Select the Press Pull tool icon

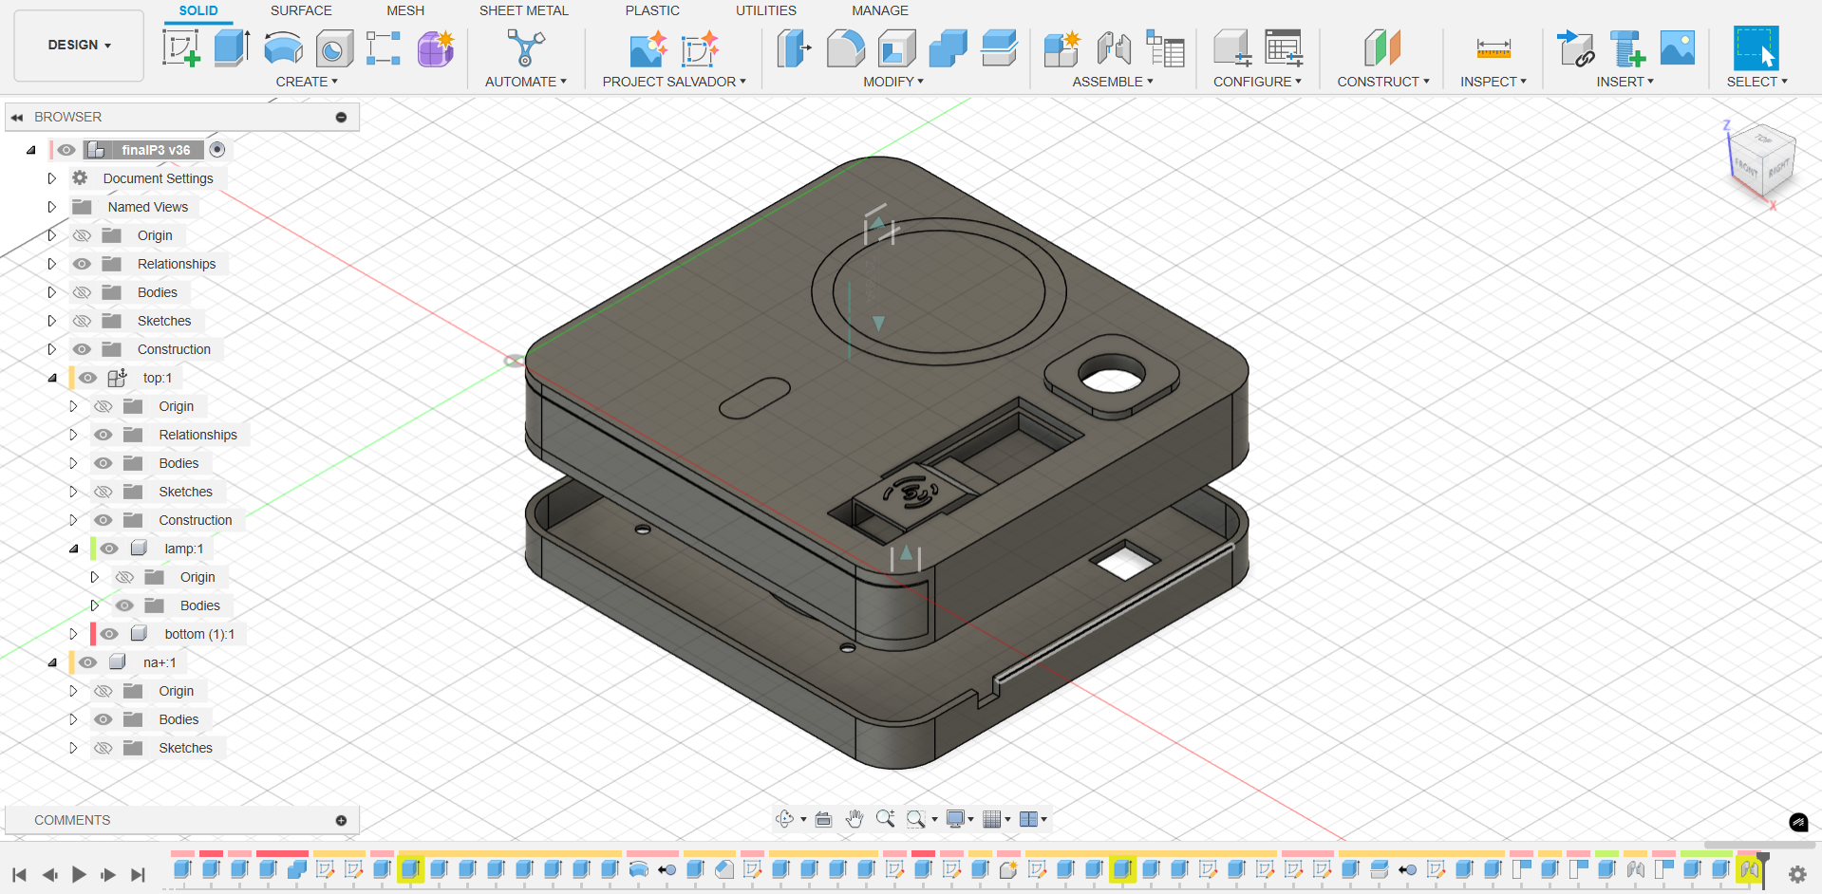(x=794, y=48)
